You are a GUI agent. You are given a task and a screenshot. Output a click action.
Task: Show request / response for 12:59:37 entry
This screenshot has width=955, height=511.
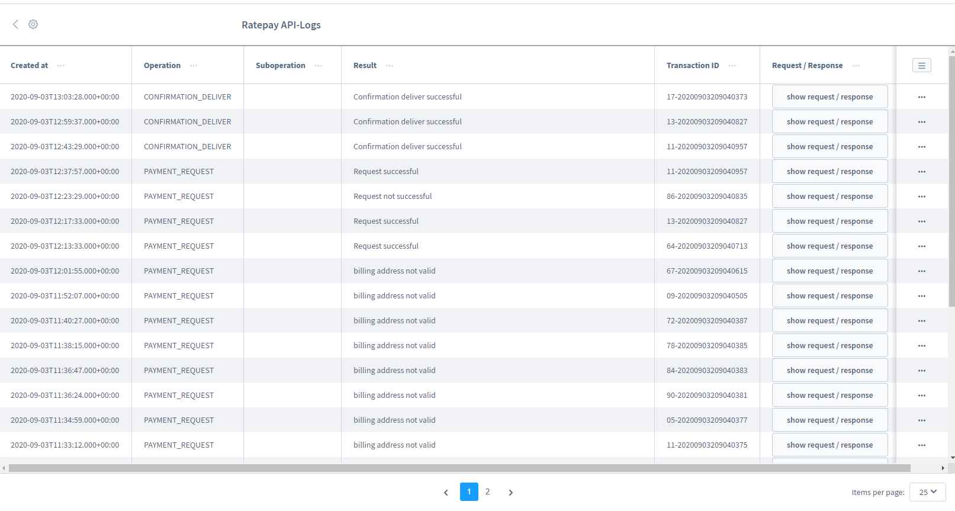tap(830, 121)
